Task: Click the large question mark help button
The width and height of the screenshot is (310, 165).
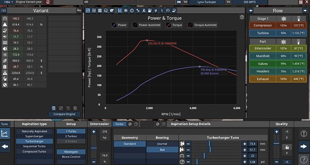Action: (x=304, y=160)
